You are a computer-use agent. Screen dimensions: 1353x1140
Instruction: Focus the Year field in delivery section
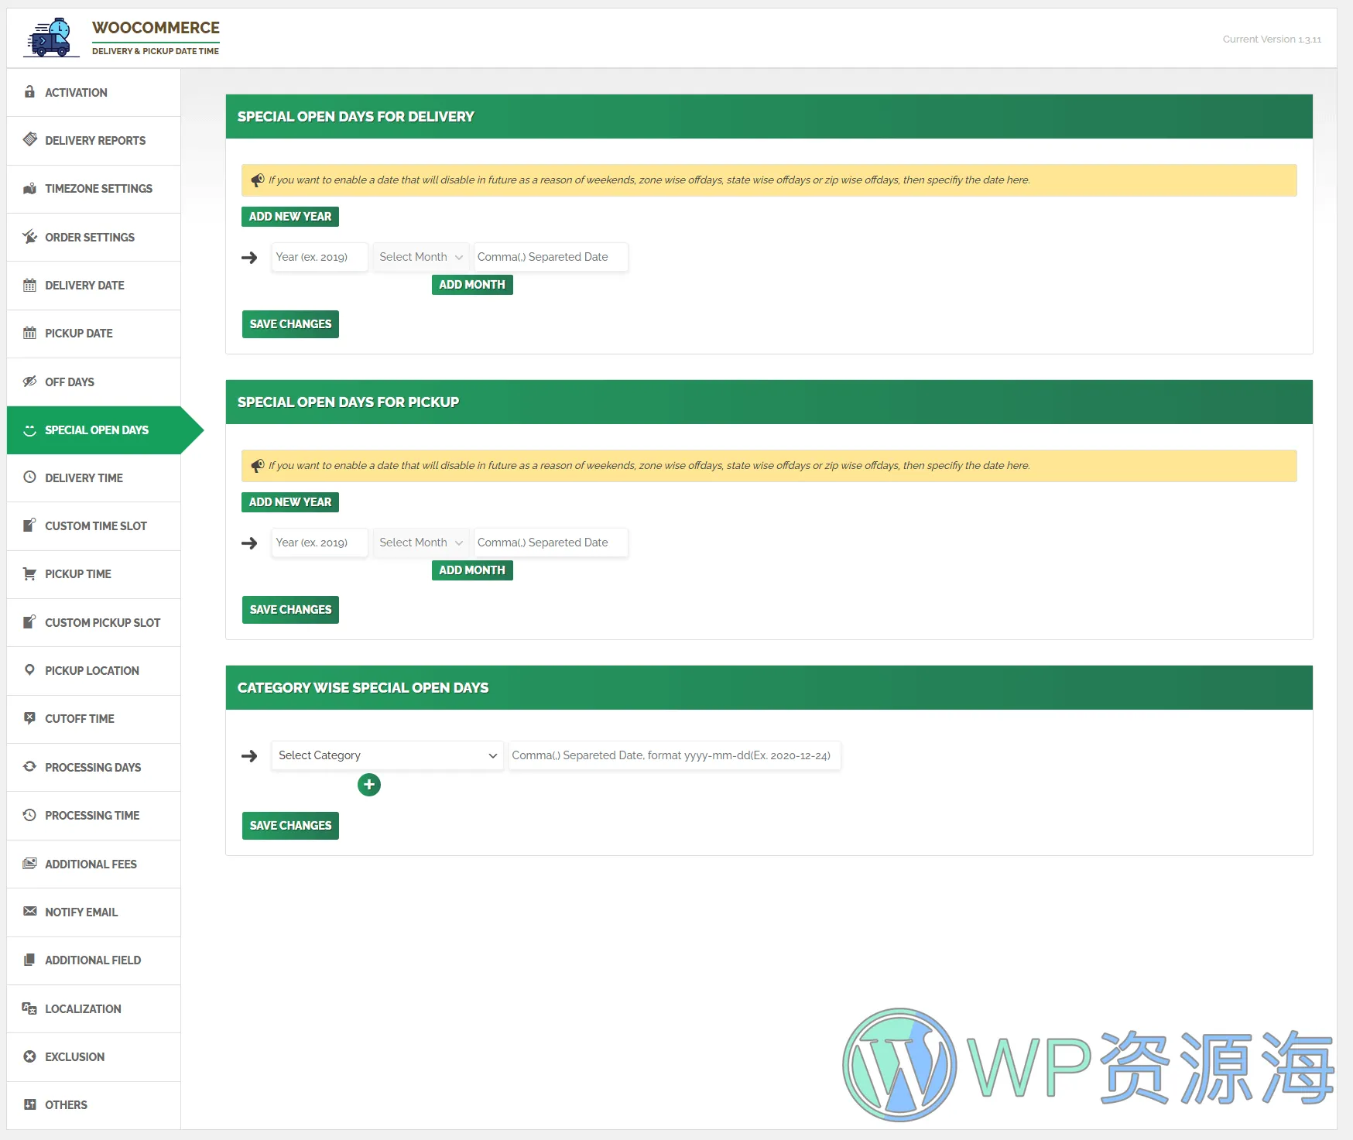pyautogui.click(x=319, y=257)
